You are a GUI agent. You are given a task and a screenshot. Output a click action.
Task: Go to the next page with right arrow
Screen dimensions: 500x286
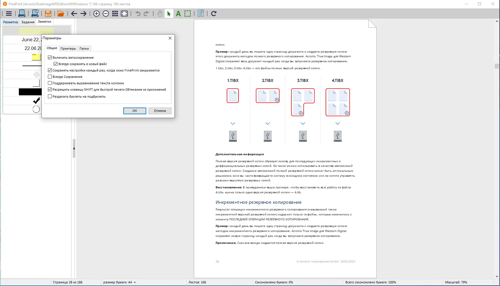point(84,14)
